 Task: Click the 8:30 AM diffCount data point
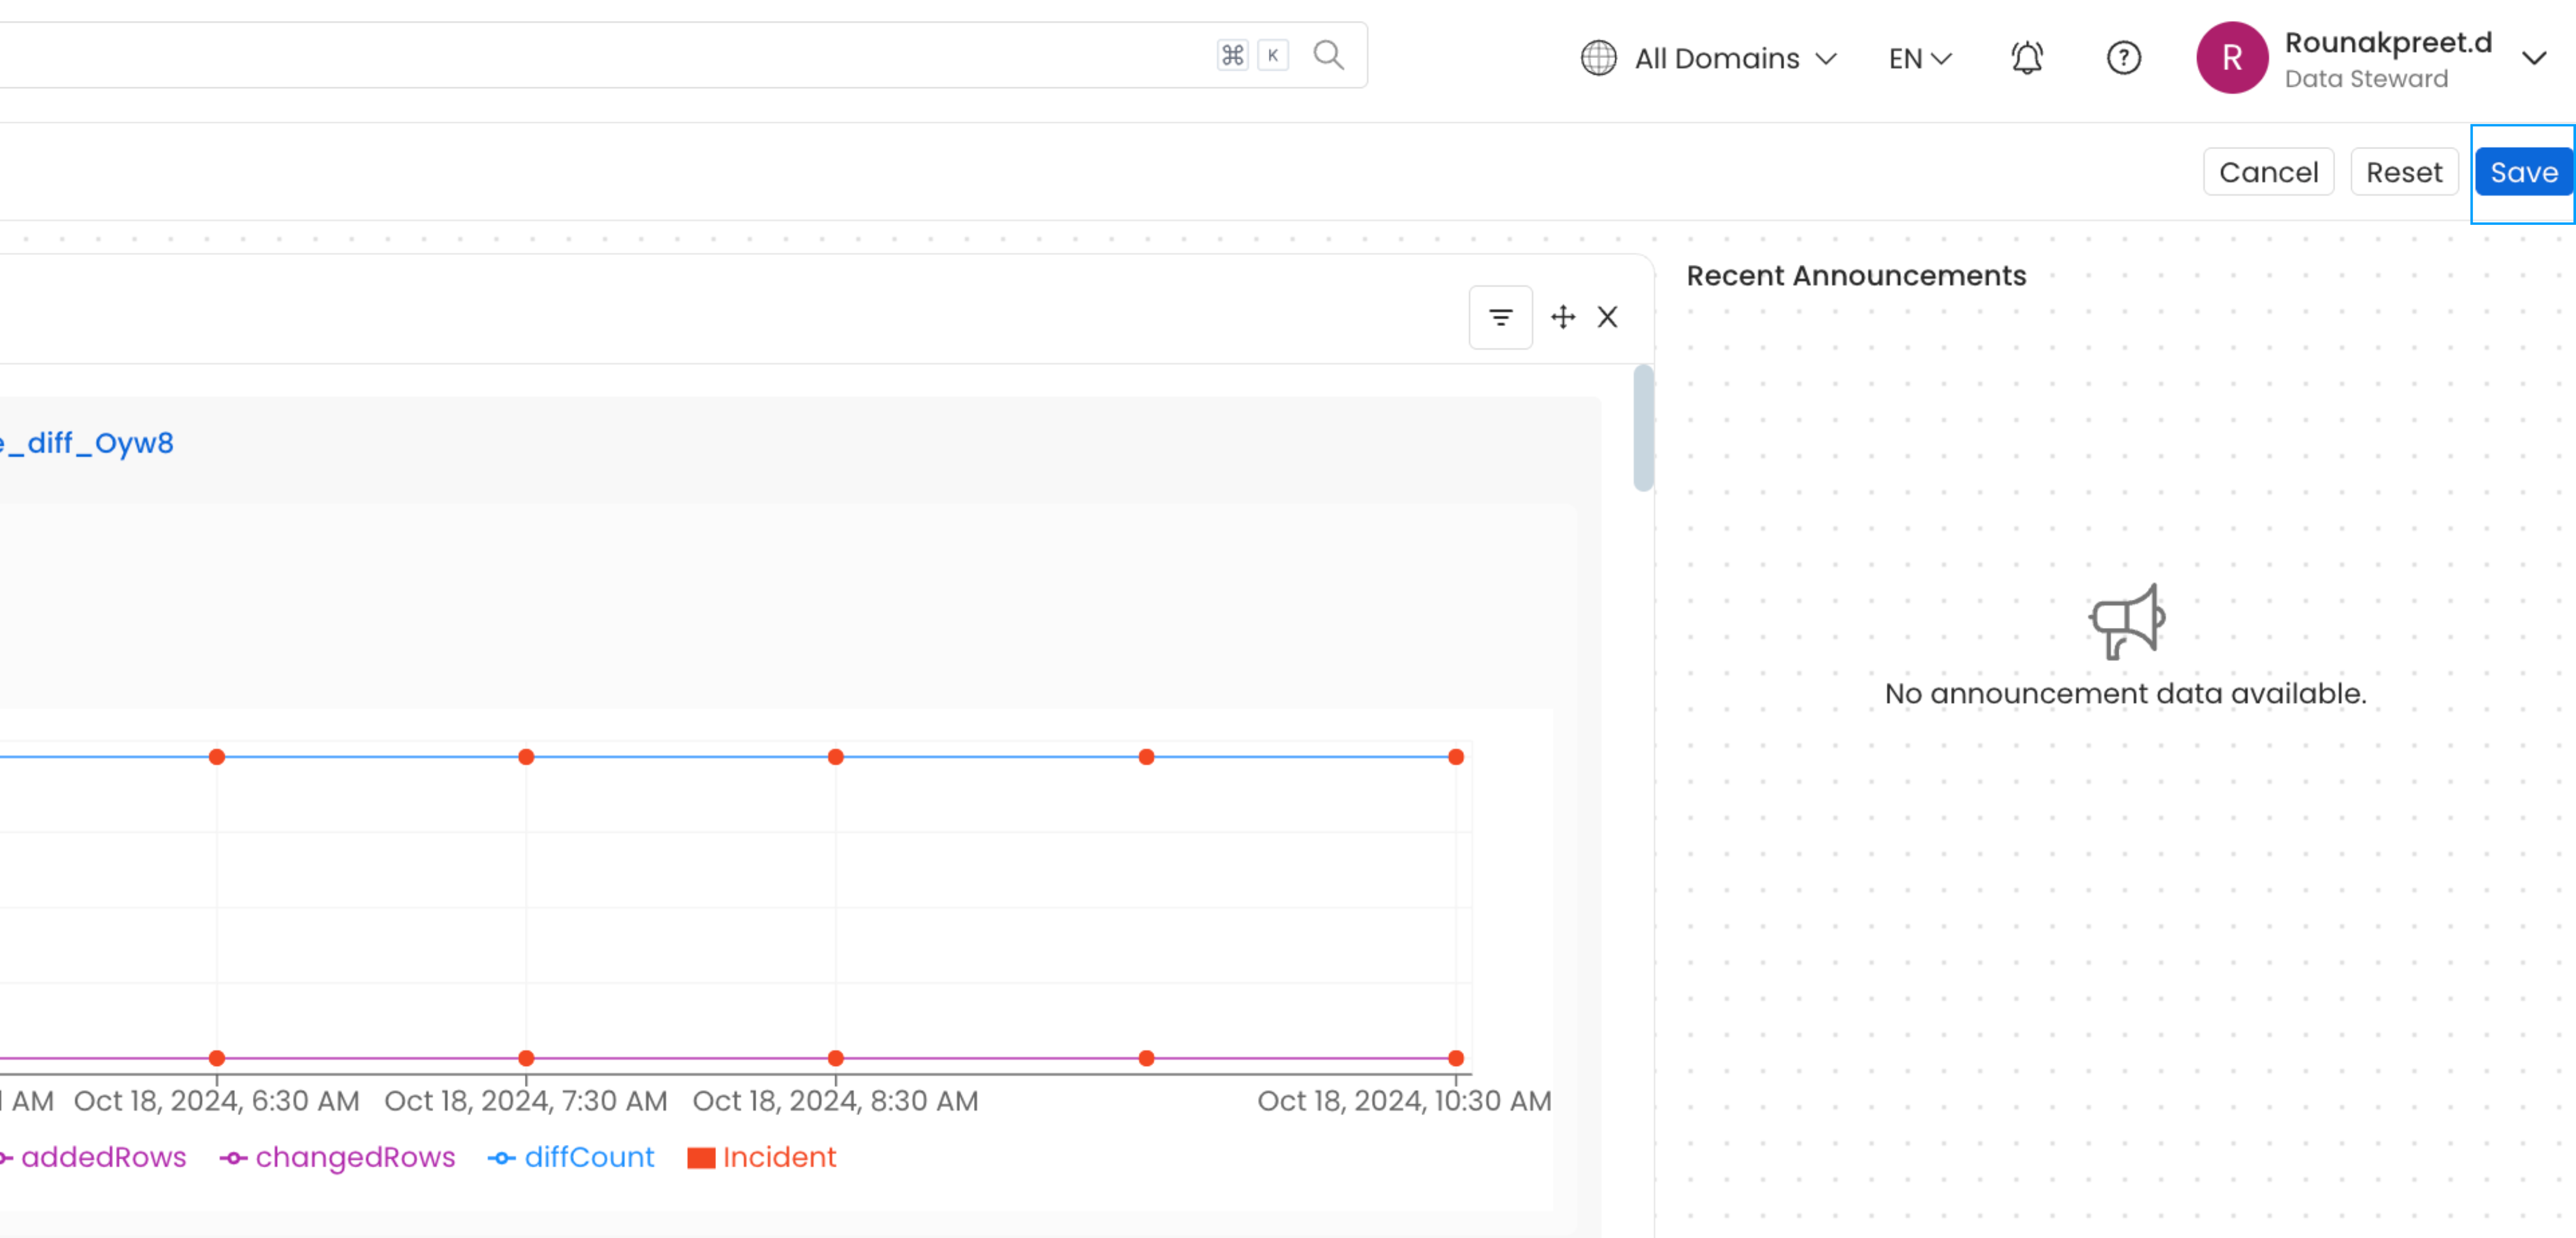click(836, 757)
